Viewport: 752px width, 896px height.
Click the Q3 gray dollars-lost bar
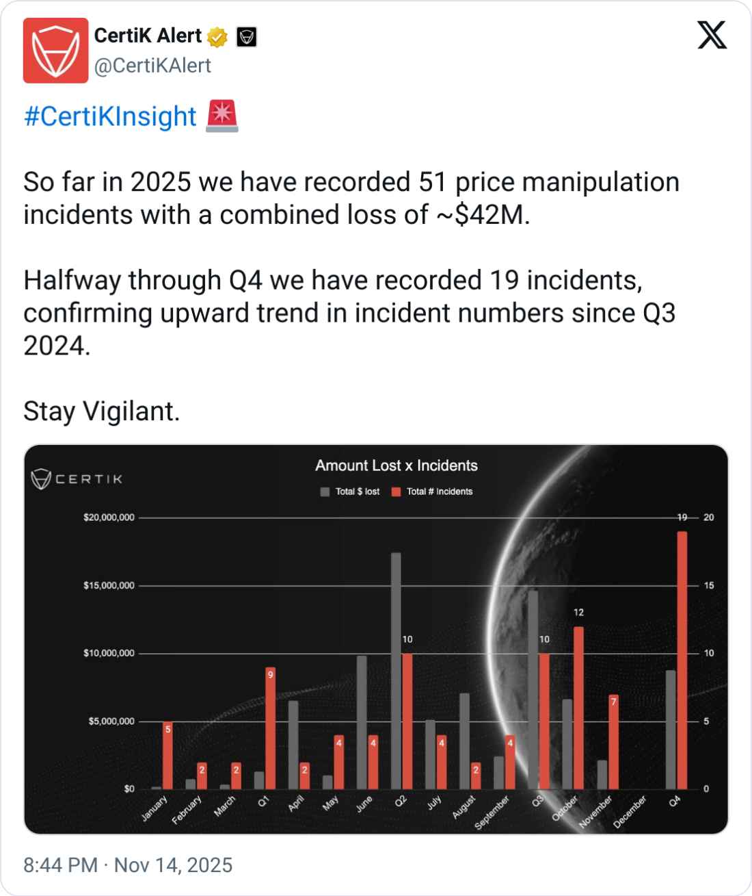point(533,690)
